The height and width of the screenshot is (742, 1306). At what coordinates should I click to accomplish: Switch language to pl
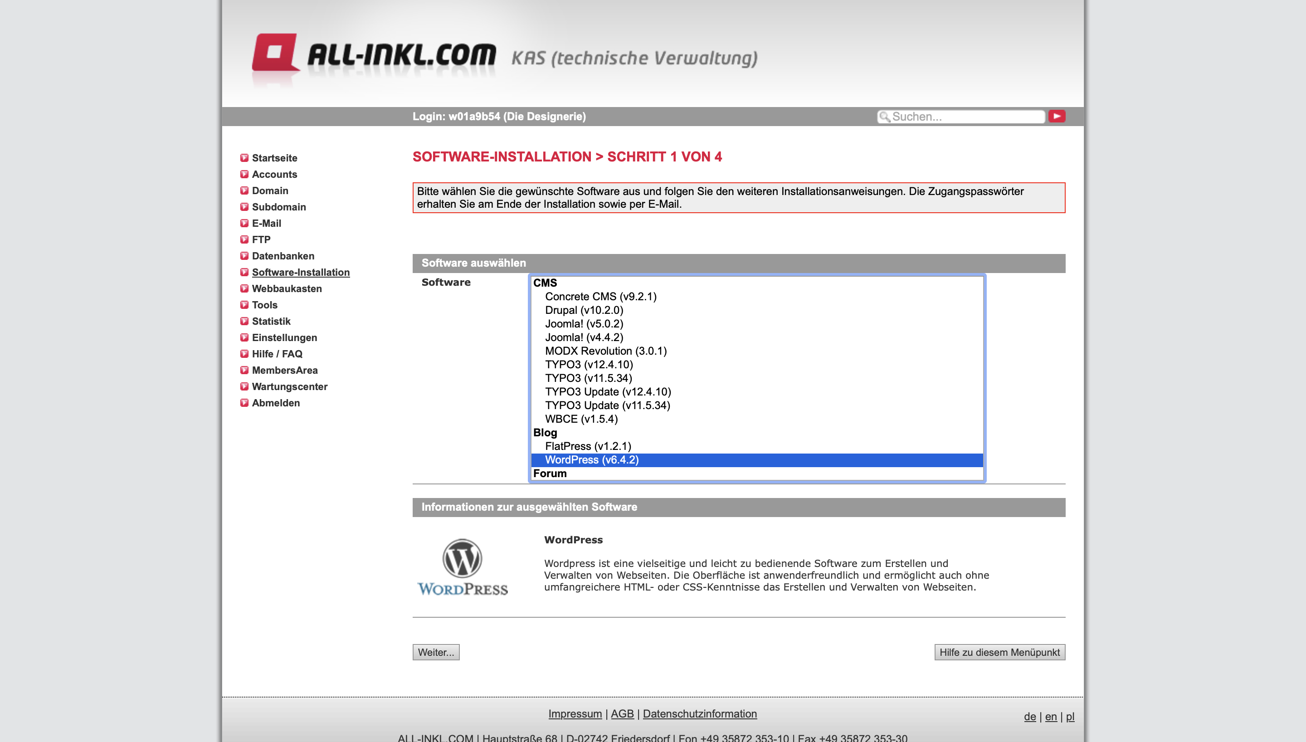point(1070,717)
